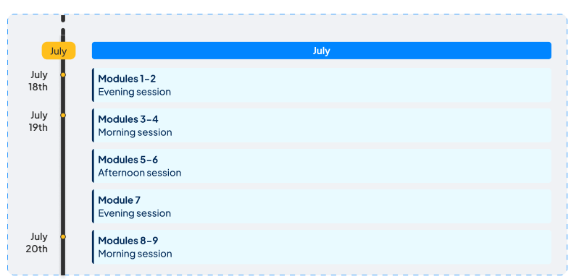
Task: Select the July 18th date label
Action: [x=38, y=81]
